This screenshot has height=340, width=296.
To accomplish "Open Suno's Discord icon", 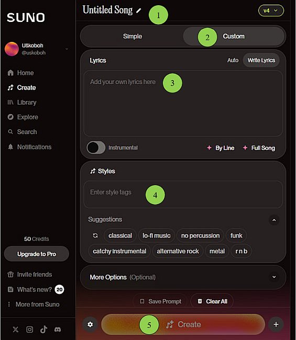I will pyautogui.click(x=58, y=330).
